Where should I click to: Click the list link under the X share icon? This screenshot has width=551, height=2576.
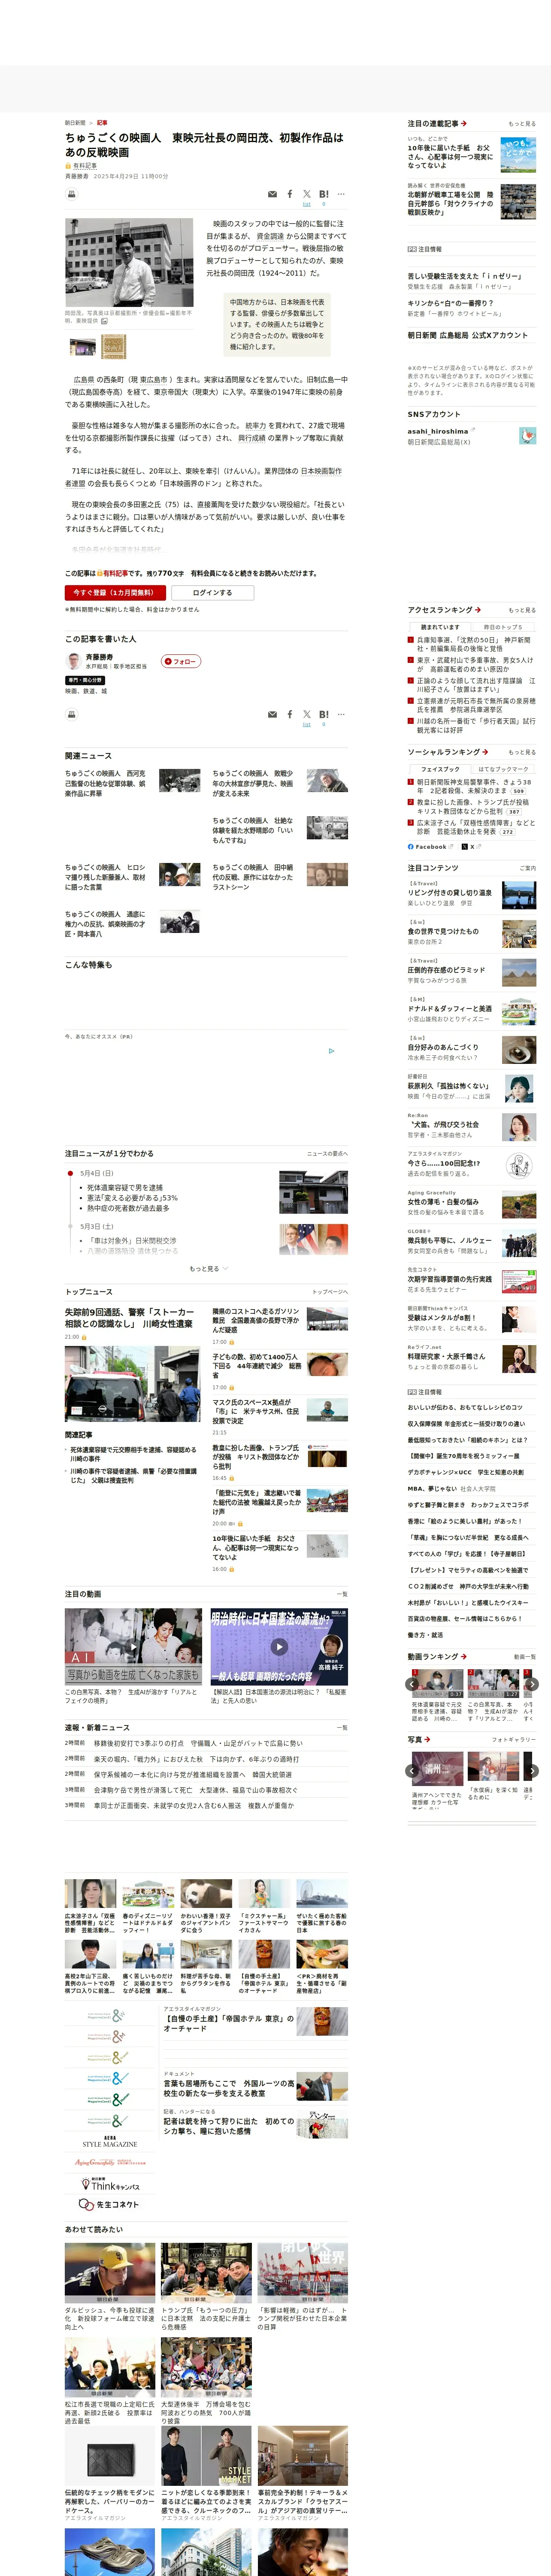pyautogui.click(x=307, y=204)
